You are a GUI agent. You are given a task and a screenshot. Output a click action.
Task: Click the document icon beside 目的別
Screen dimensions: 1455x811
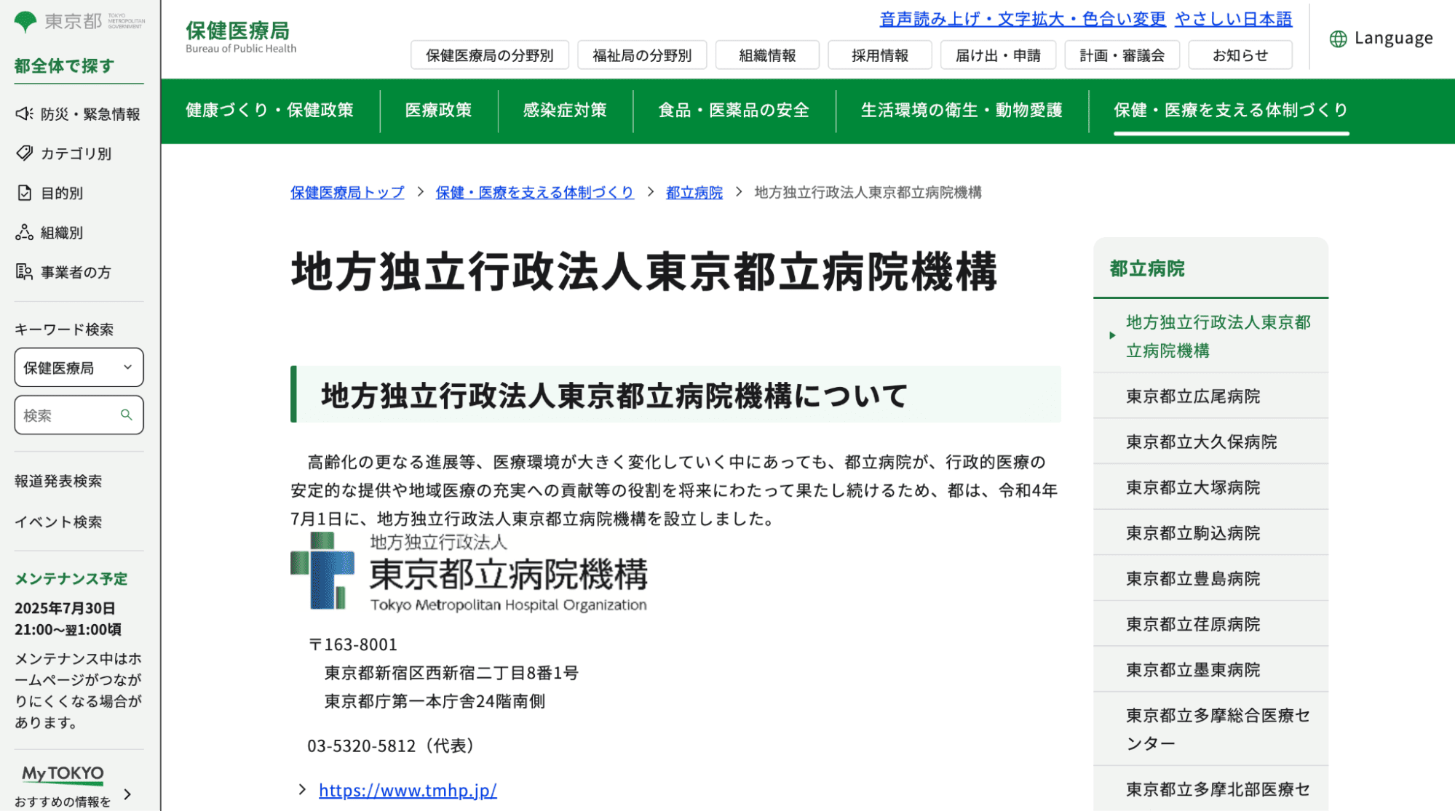(x=24, y=193)
